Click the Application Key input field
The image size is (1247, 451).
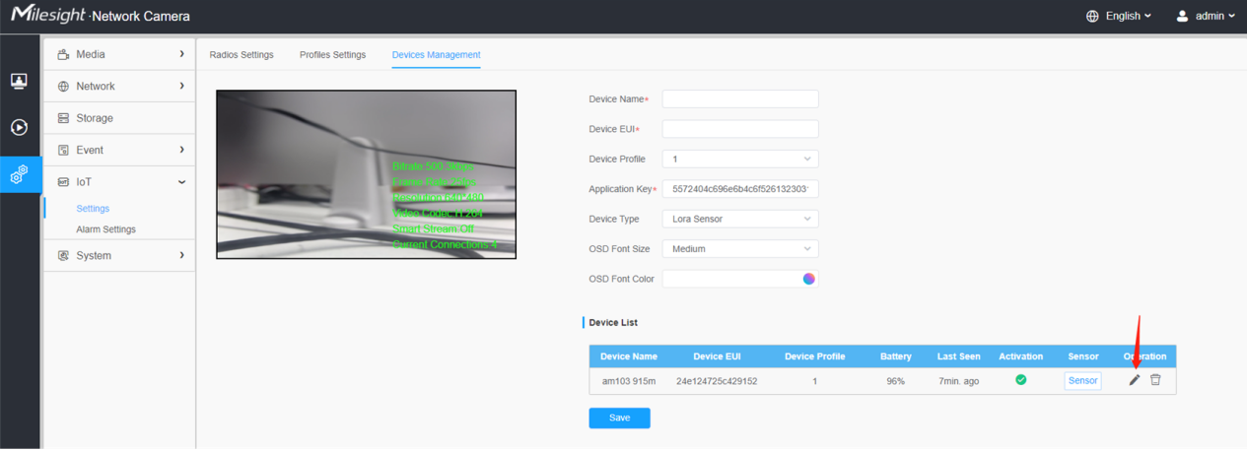click(740, 188)
